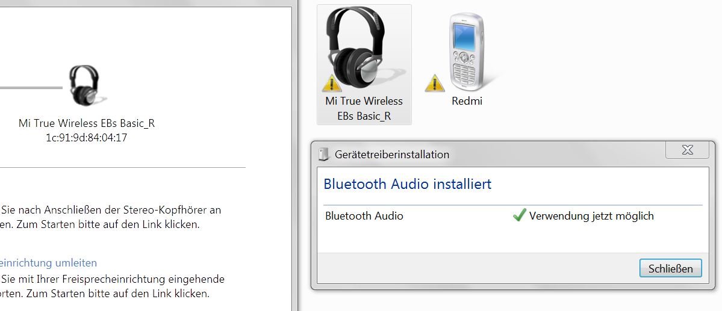Click the 'Verwendung jetzt möglich' status text

coord(591,215)
